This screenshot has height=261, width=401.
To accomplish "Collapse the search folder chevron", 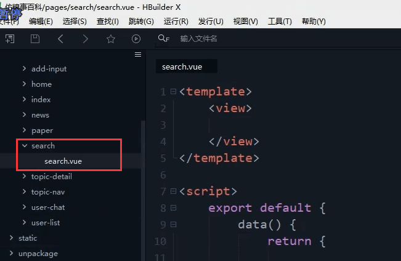I will (x=25, y=145).
